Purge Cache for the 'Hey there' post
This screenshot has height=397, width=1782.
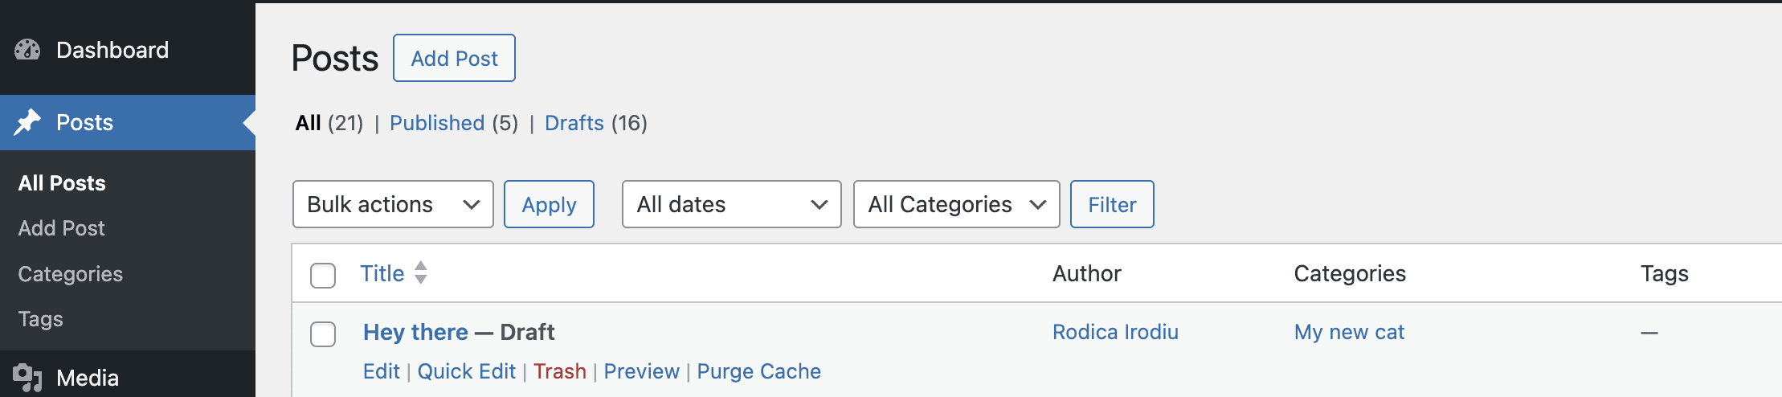pyautogui.click(x=758, y=371)
